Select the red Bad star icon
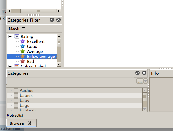The image size is (173, 131). tap(23, 61)
